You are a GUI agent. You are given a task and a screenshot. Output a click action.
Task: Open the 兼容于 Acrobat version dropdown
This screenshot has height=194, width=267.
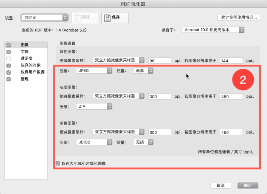pos(213,30)
